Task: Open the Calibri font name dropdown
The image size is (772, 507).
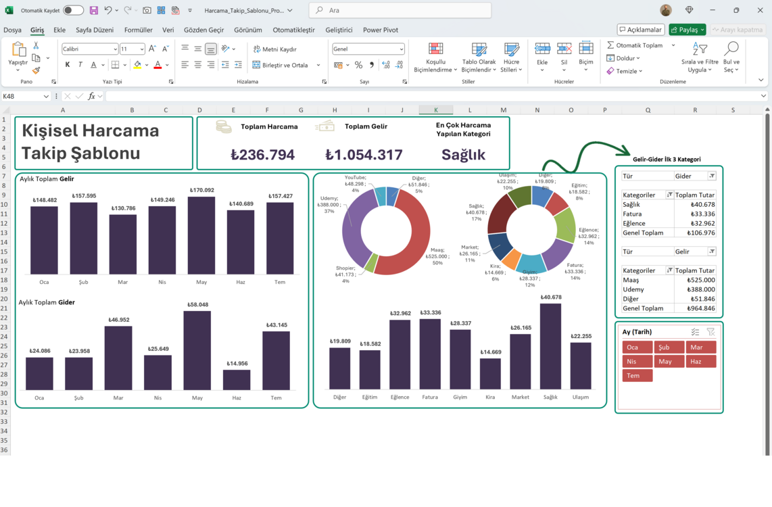Action: point(115,49)
